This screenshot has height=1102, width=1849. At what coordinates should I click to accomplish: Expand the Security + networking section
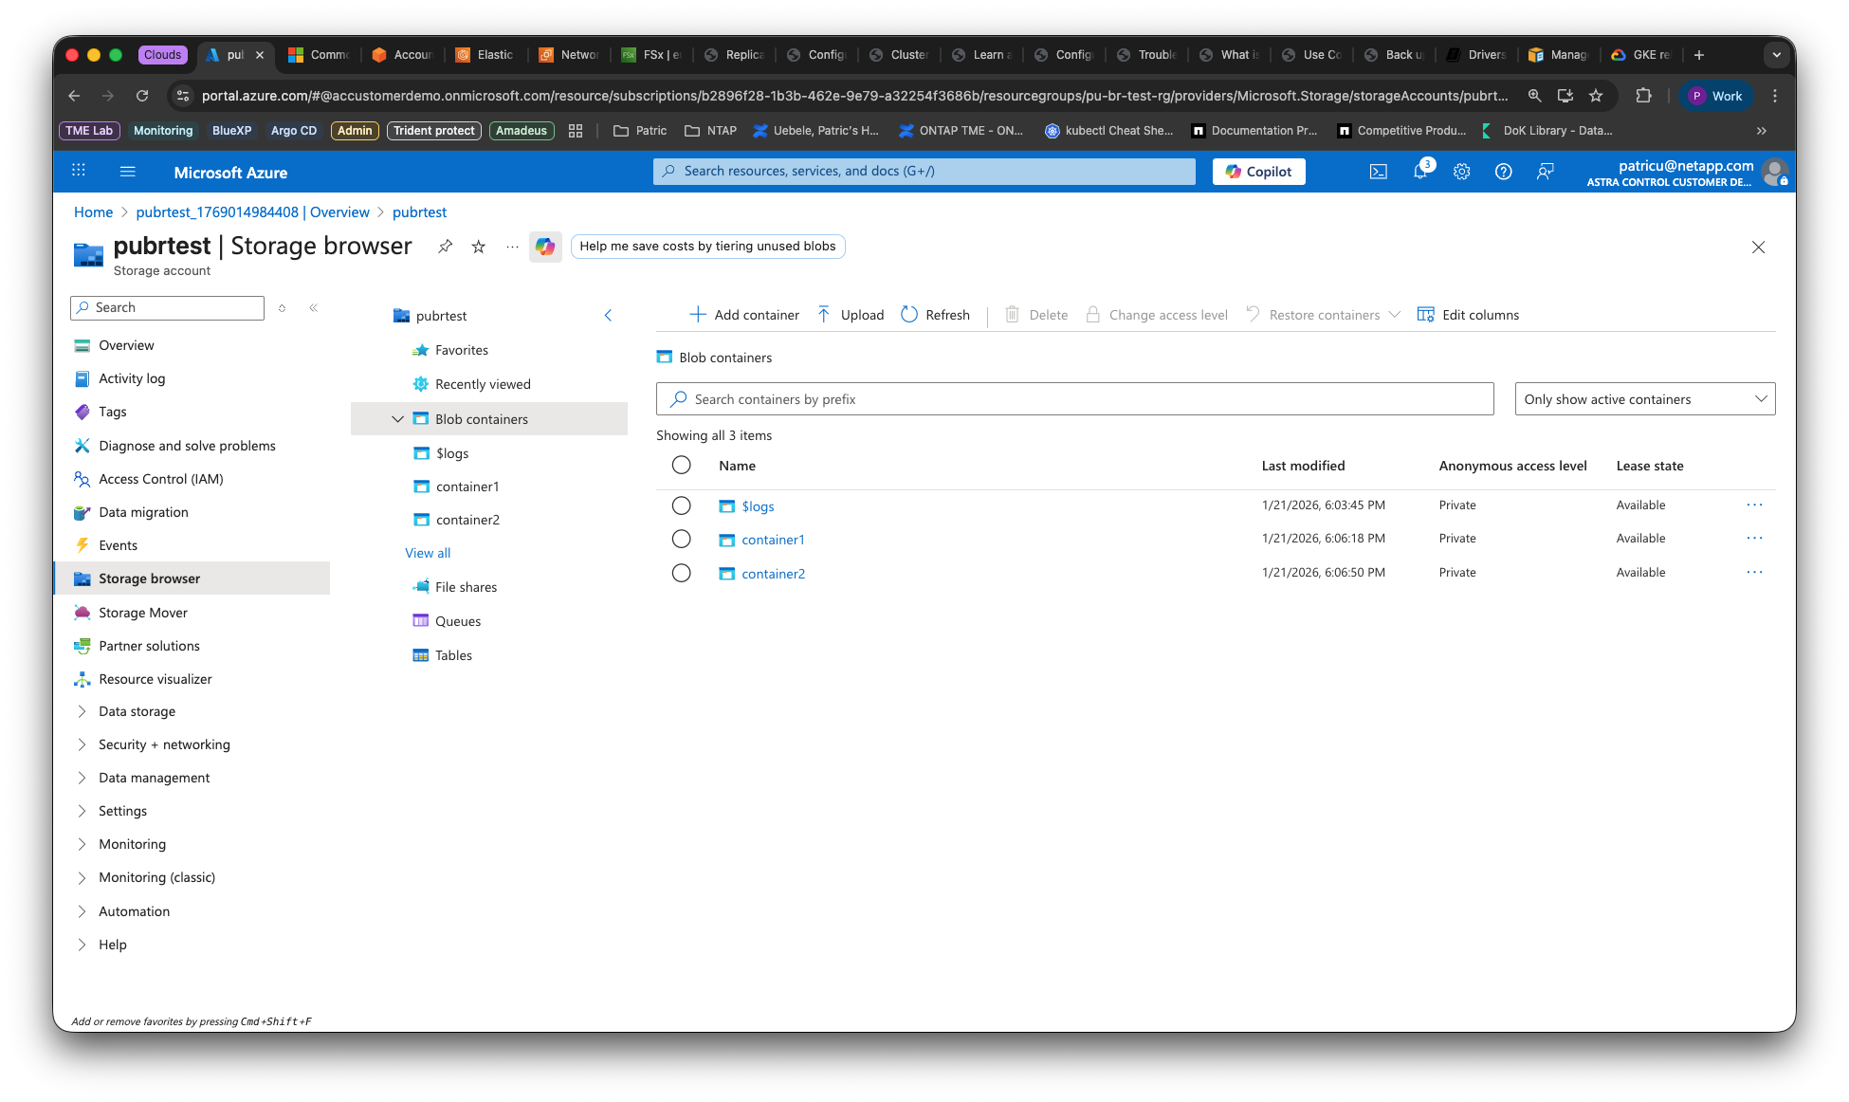click(x=82, y=744)
